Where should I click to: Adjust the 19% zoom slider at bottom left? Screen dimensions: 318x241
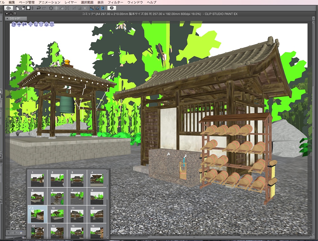14,237
